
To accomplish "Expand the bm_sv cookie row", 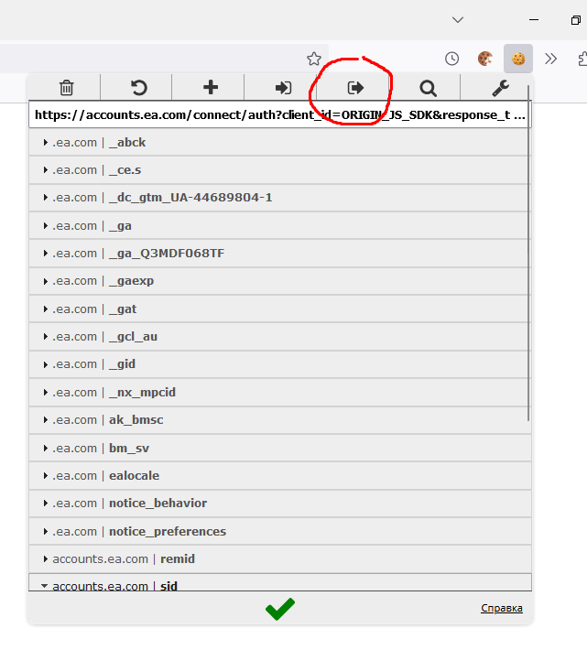I will [280, 448].
